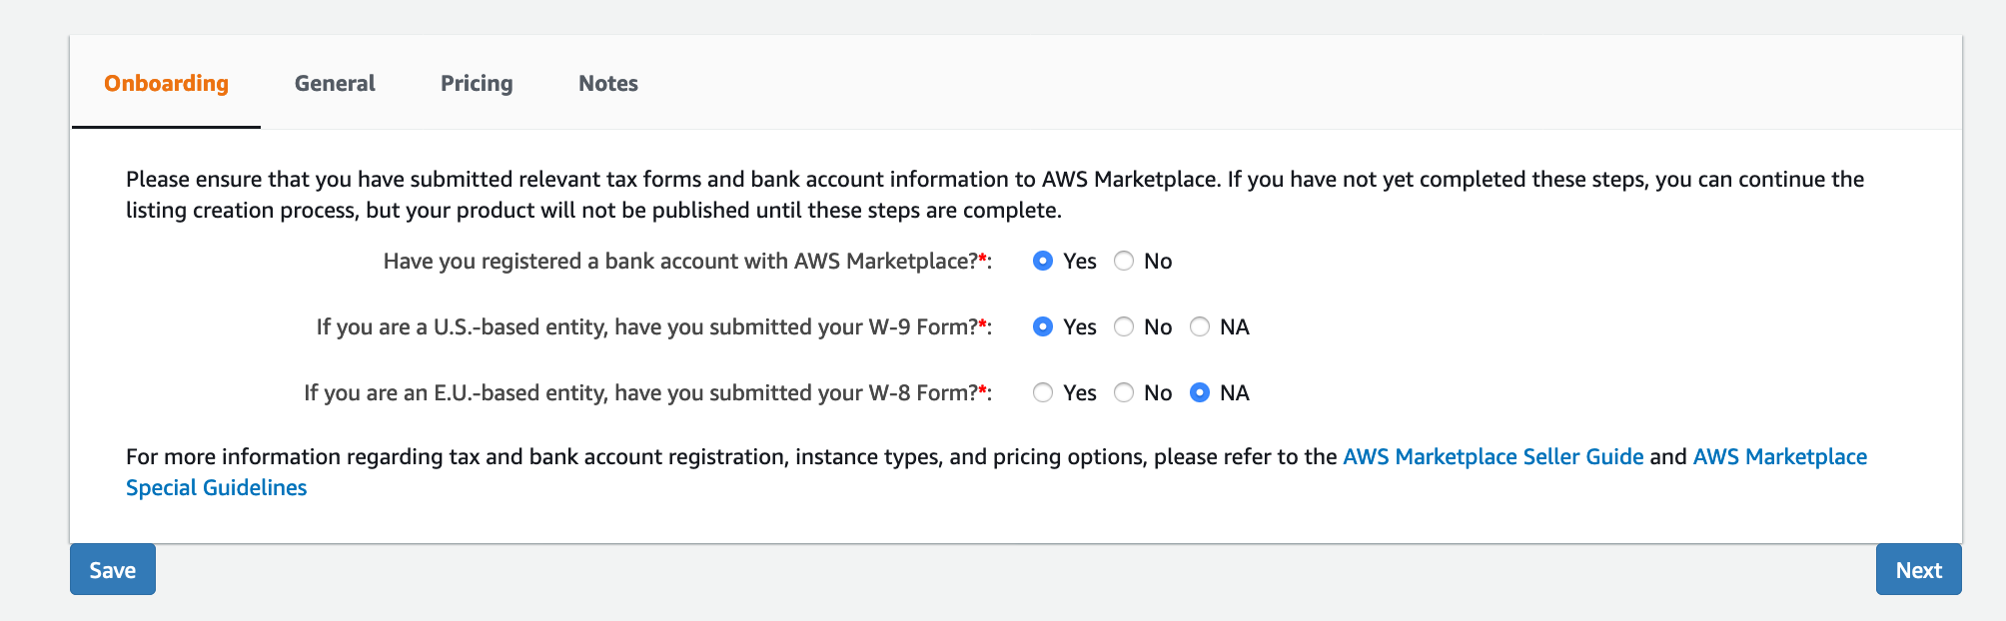Open the Notes tab
The width and height of the screenshot is (2006, 621).
click(x=607, y=84)
